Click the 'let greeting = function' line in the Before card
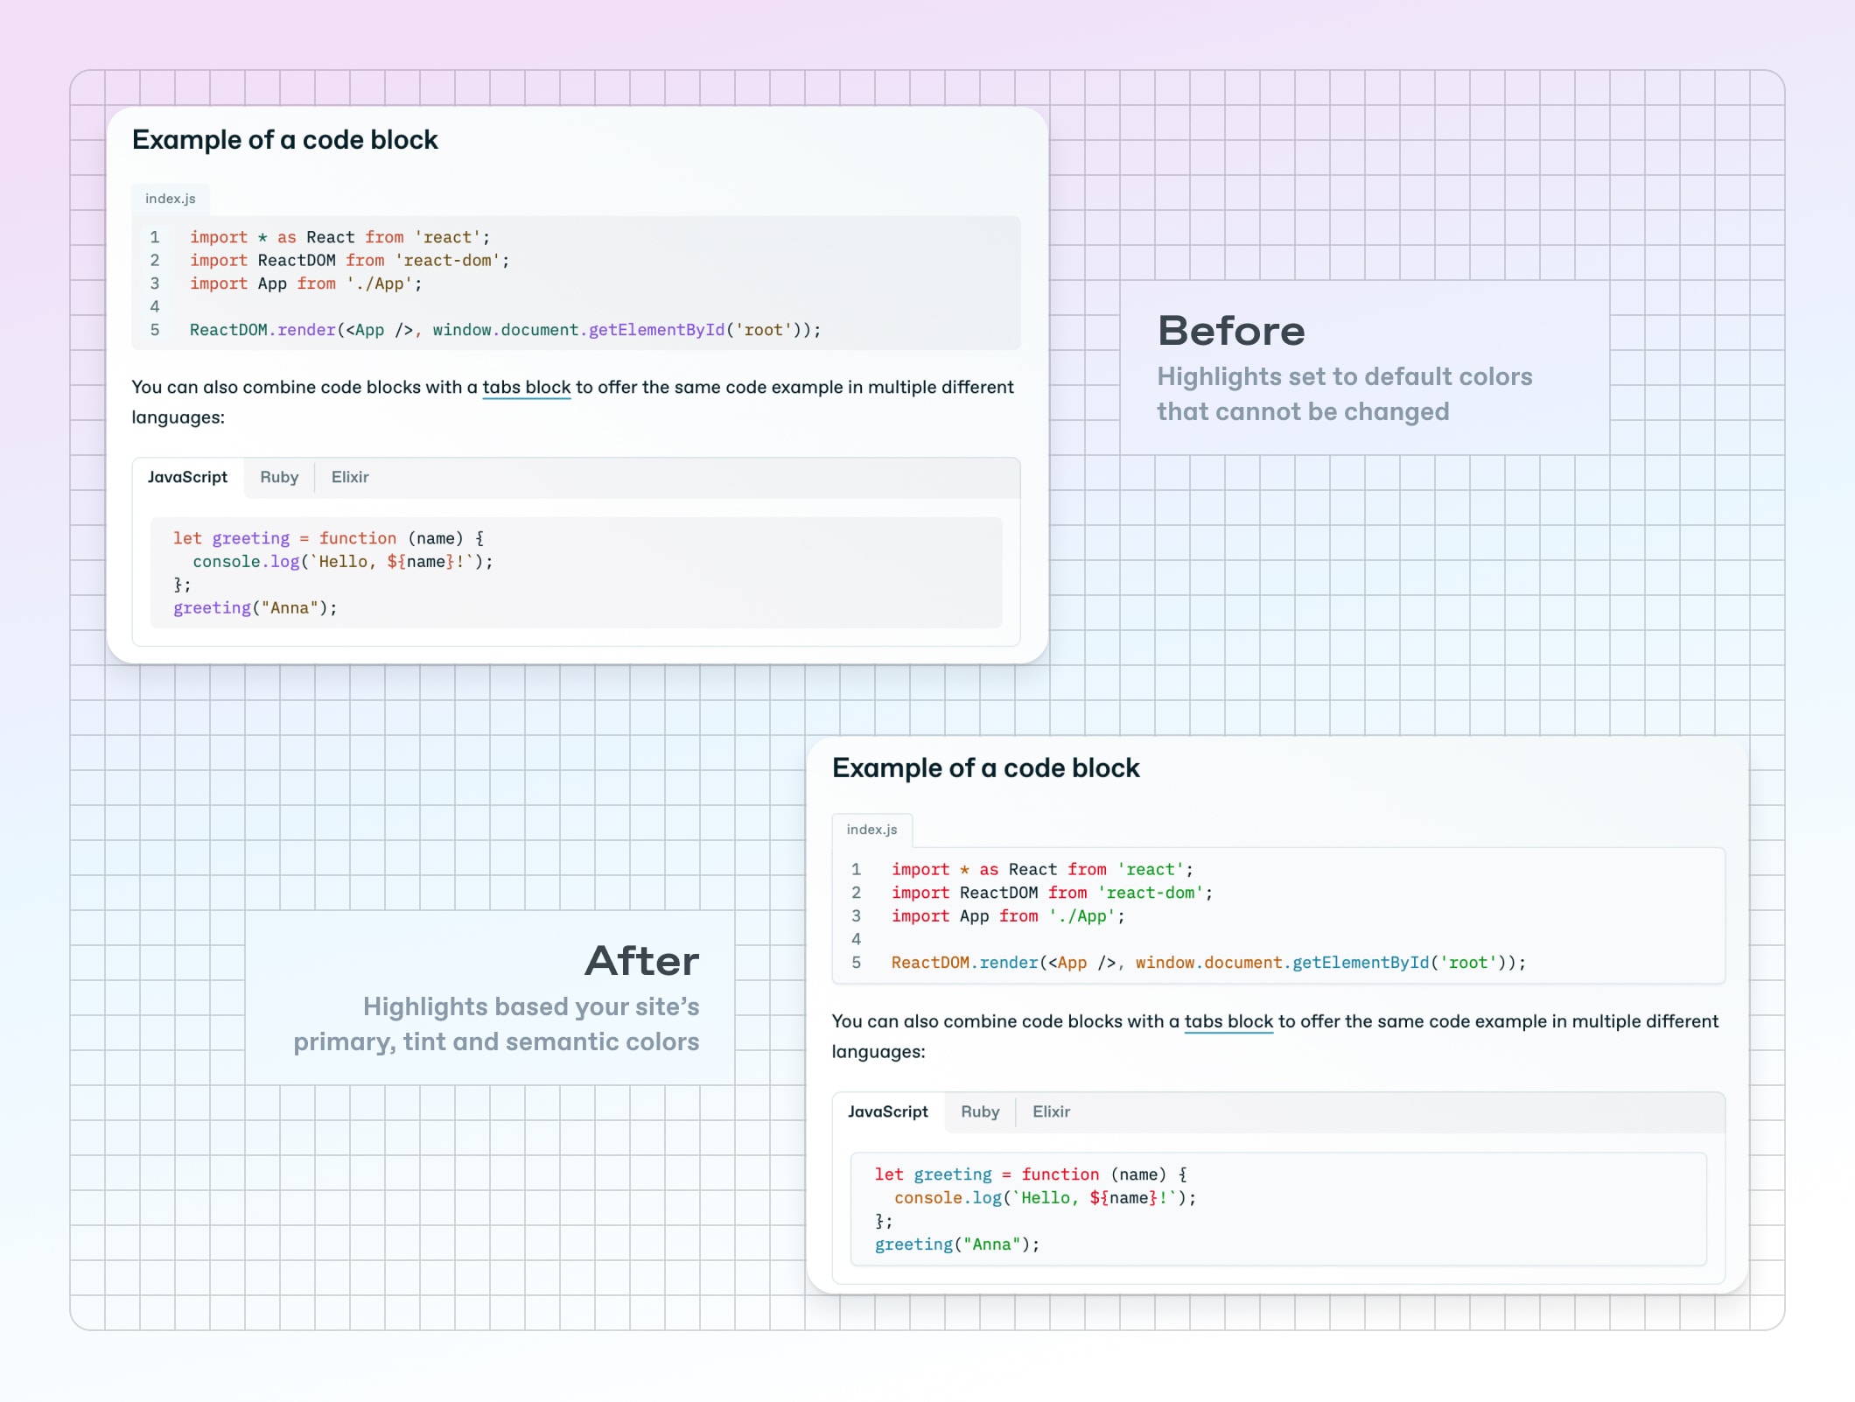 pyautogui.click(x=328, y=538)
